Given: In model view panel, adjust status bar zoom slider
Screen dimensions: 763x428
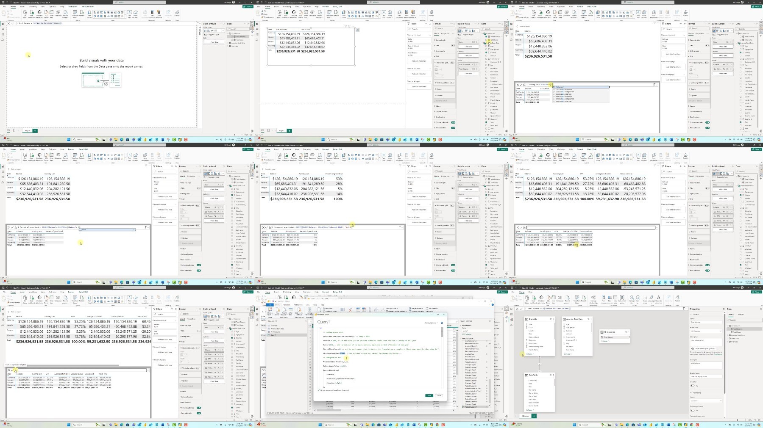Looking at the screenshot, I should click(737, 420).
